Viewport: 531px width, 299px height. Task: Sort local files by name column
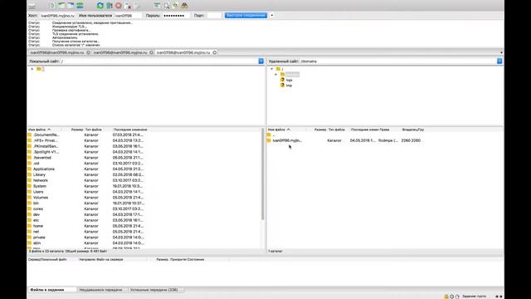point(44,130)
